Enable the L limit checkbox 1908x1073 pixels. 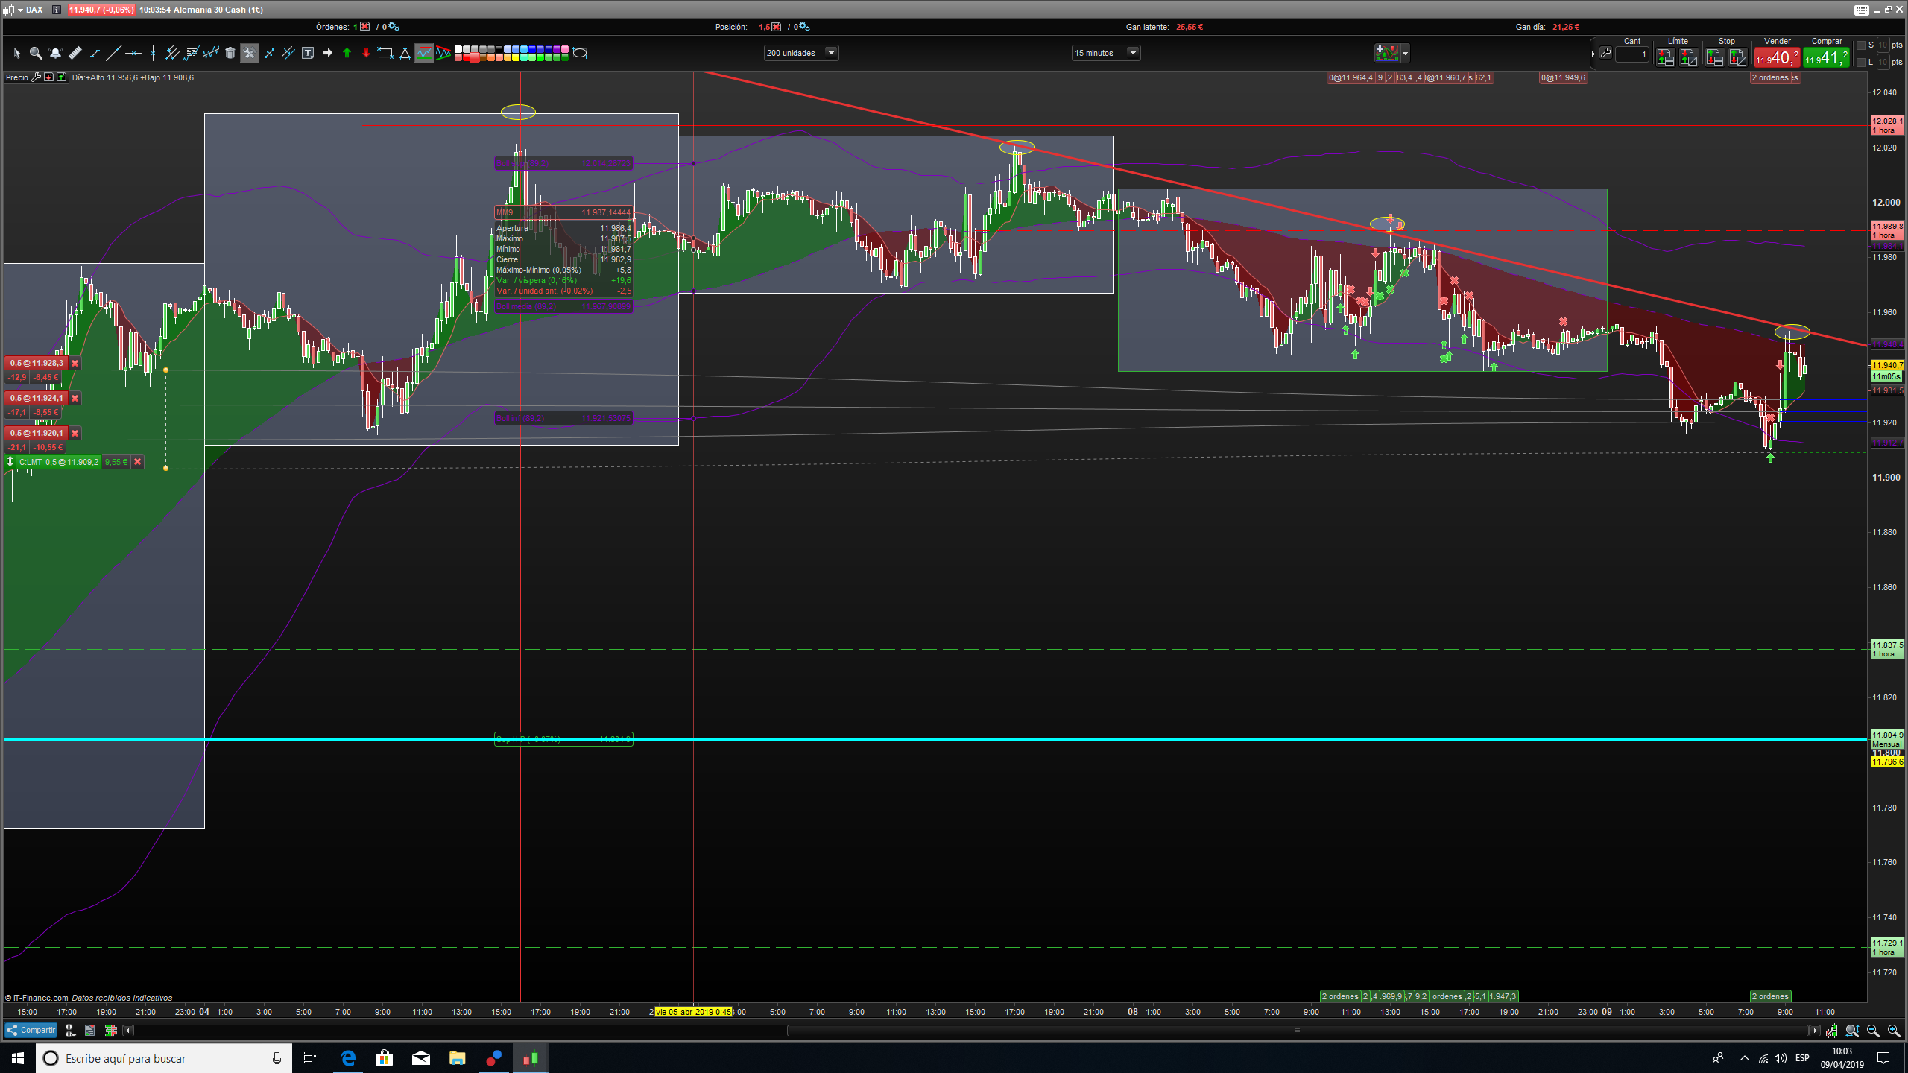click(1861, 63)
